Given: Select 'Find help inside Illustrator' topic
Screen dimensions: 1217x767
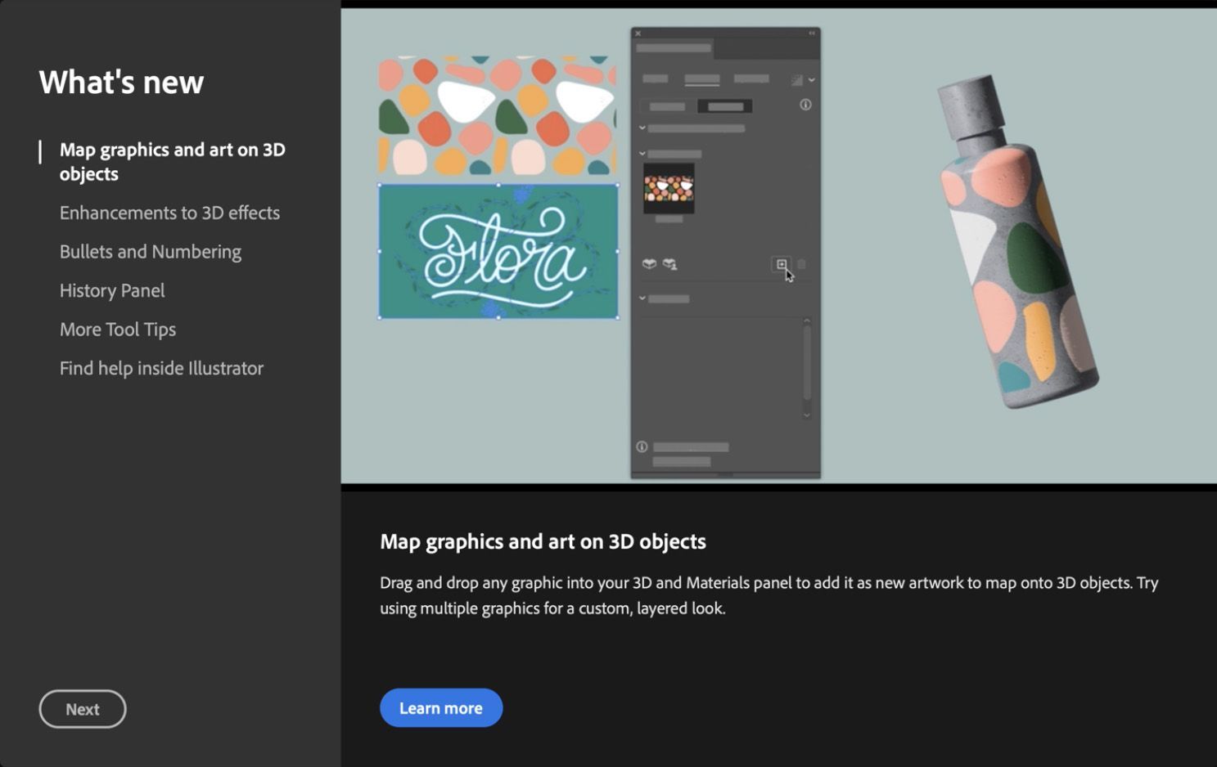Looking at the screenshot, I should point(161,368).
